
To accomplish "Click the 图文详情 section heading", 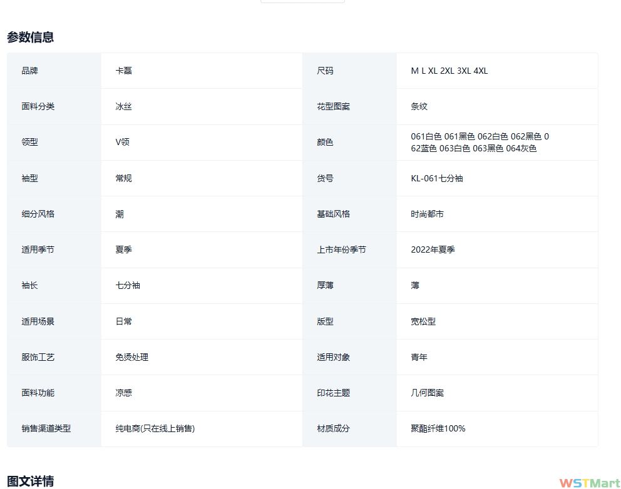I will (x=30, y=481).
